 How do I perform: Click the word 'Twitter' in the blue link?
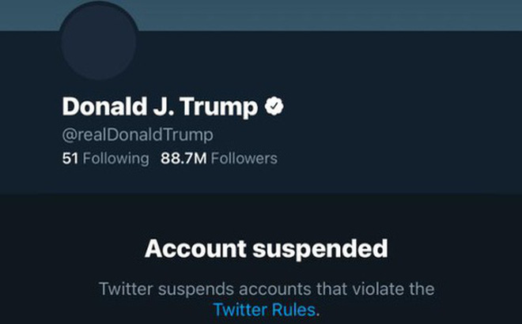[x=240, y=310]
